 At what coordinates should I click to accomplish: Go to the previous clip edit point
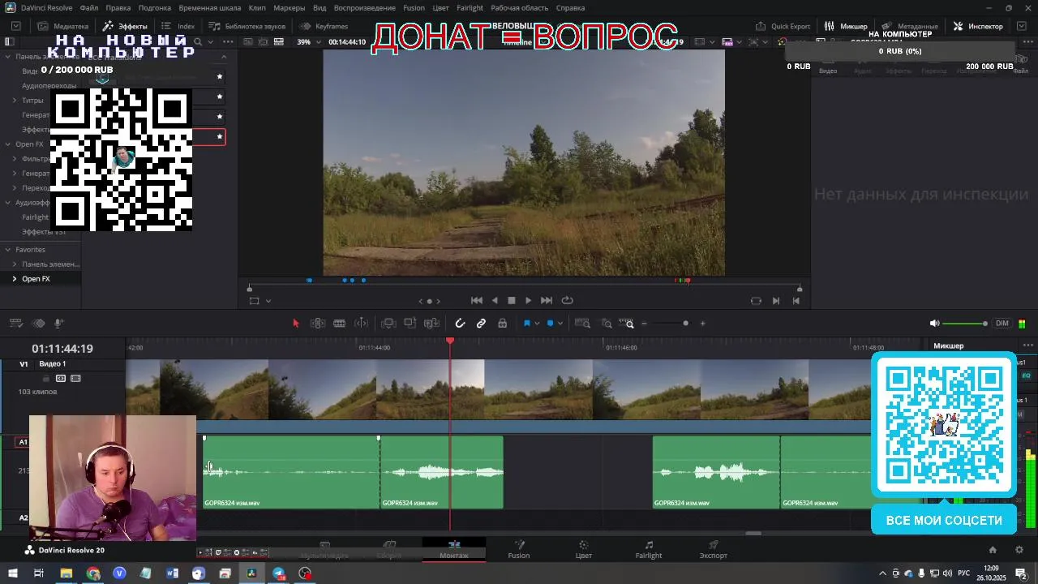(x=796, y=301)
